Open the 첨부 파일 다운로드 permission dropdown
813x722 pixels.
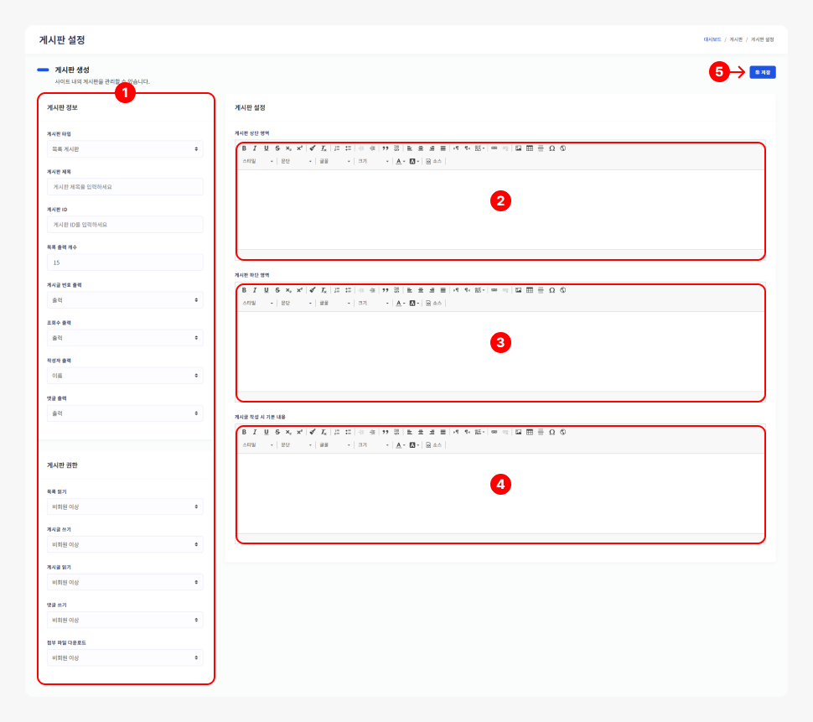[x=125, y=658]
